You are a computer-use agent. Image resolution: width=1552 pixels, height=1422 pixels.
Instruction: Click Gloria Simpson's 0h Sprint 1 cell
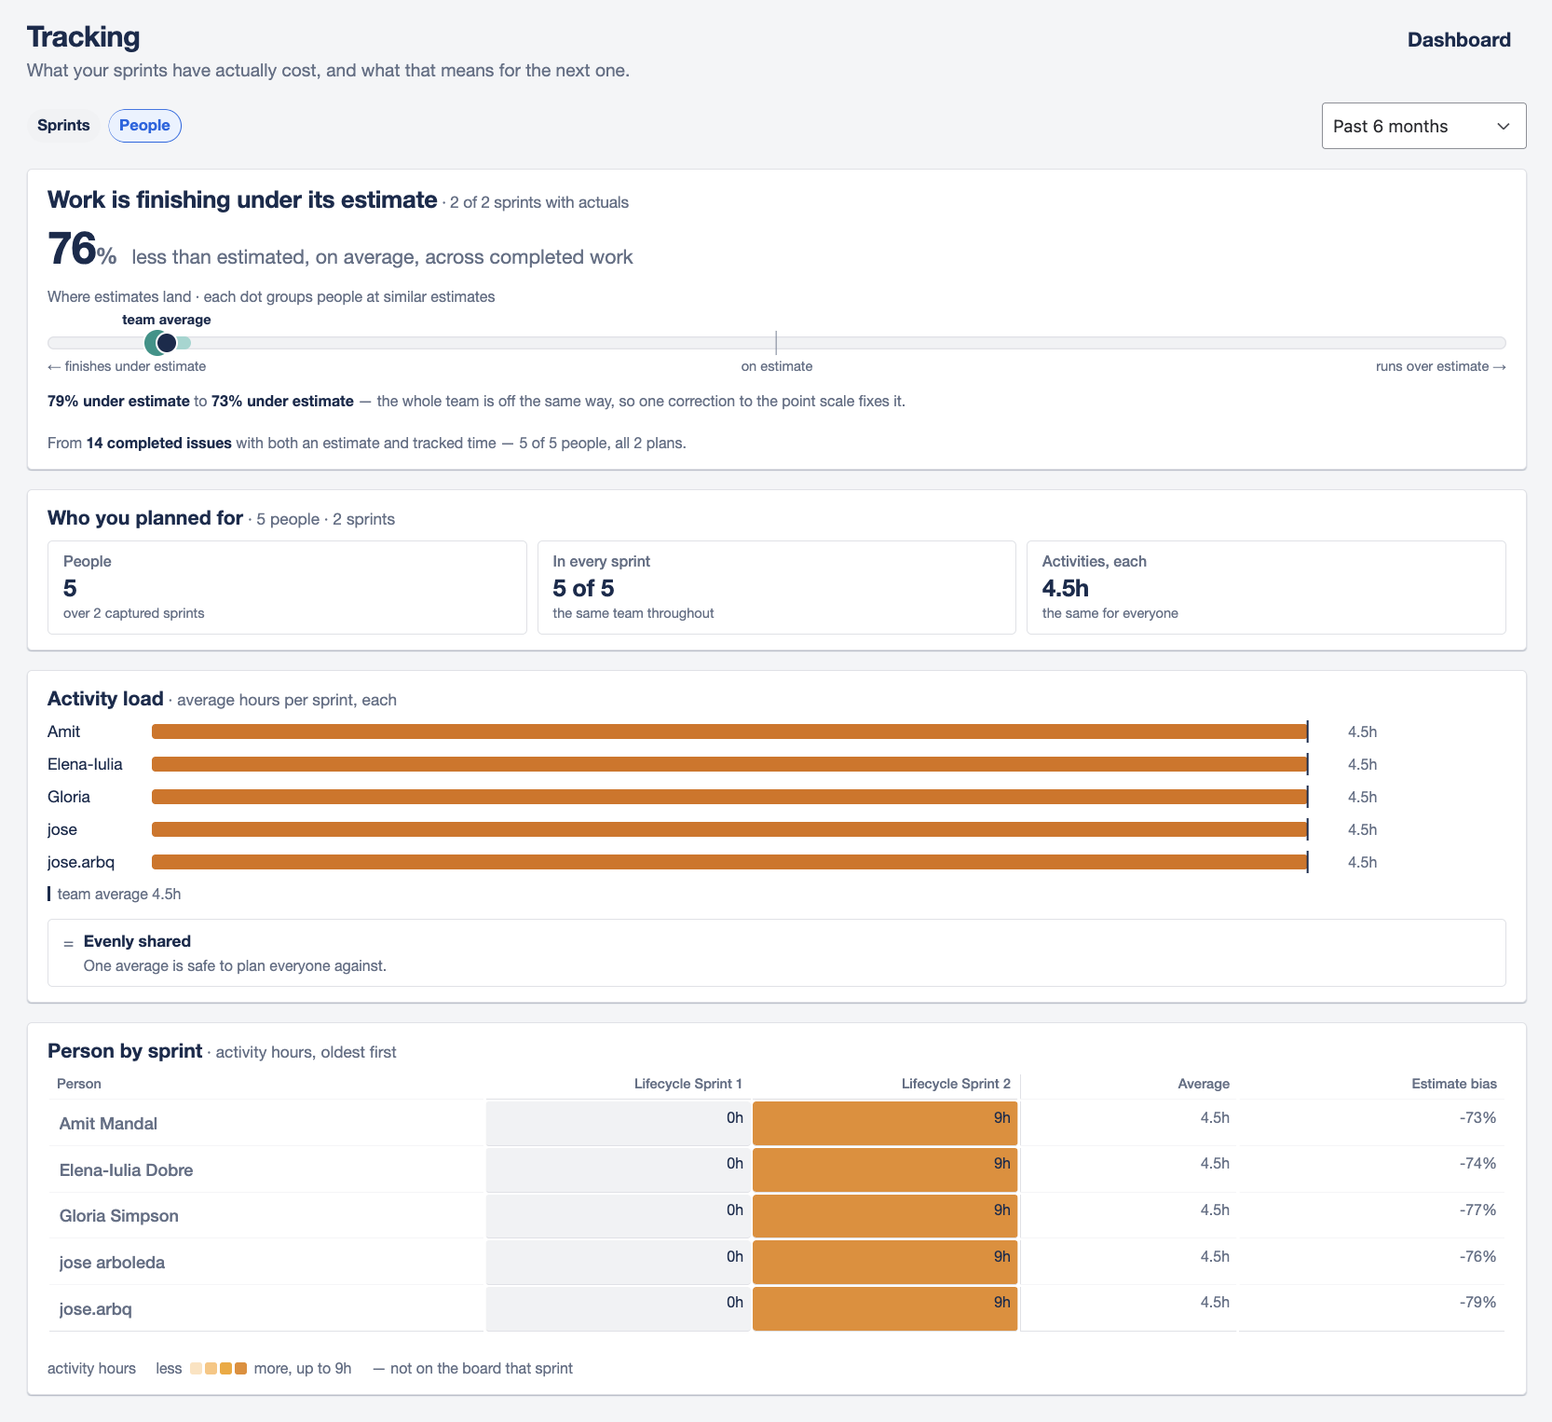tap(618, 1216)
